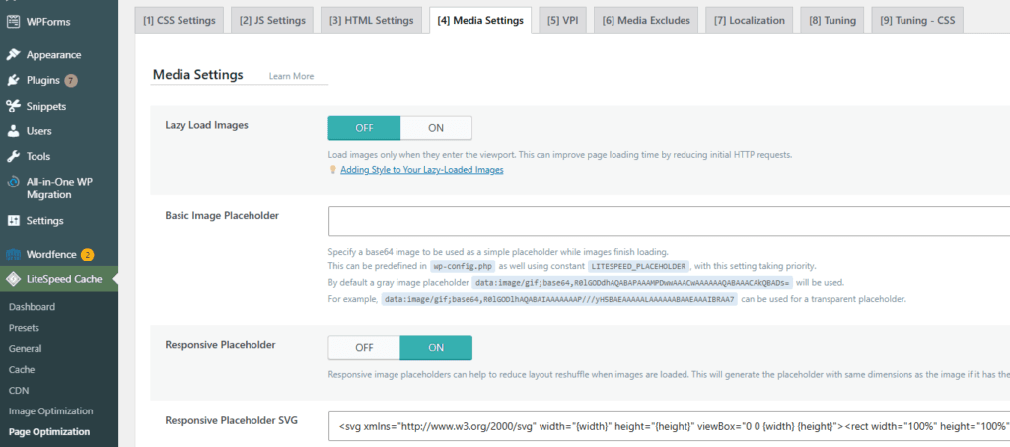Viewport: 1010px width, 447px height.
Task: Focus the Responsive Placeholder SVG field
Action: (670, 425)
